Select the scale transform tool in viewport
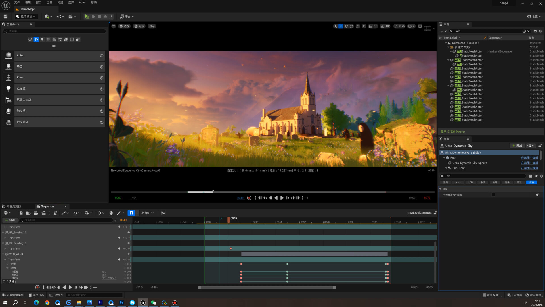This screenshot has width=545, height=307. pyautogui.click(x=351, y=26)
